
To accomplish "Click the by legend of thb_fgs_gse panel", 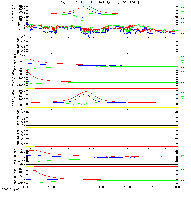I will (x=182, y=29).
